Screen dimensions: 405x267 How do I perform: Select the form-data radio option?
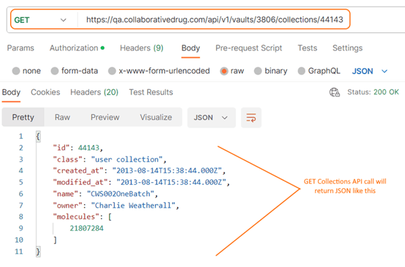click(55, 71)
